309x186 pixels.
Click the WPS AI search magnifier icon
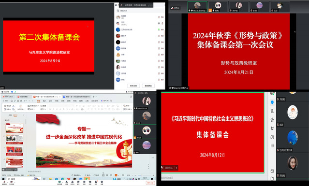(111, 101)
